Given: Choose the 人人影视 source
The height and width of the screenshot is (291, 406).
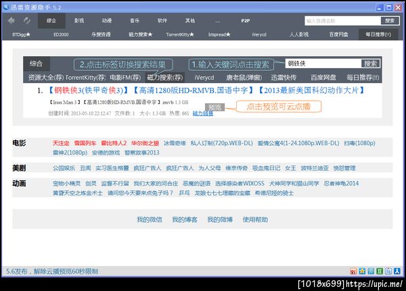Looking at the screenshot, I should click(x=299, y=34).
